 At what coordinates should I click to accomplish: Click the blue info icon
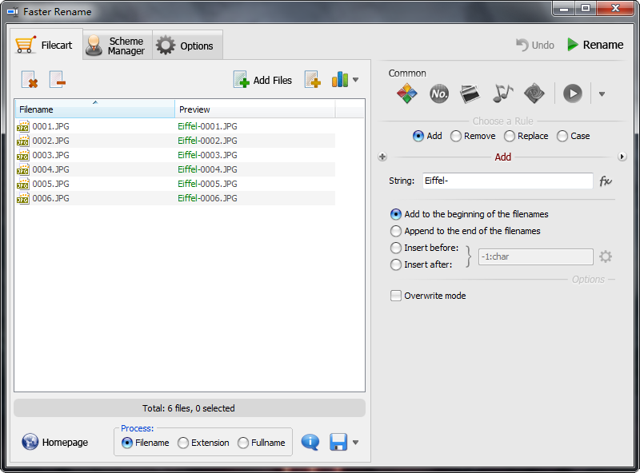coord(310,443)
